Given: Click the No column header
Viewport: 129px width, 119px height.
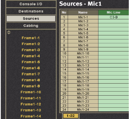Looking at the screenshot, I should pos(64,12).
